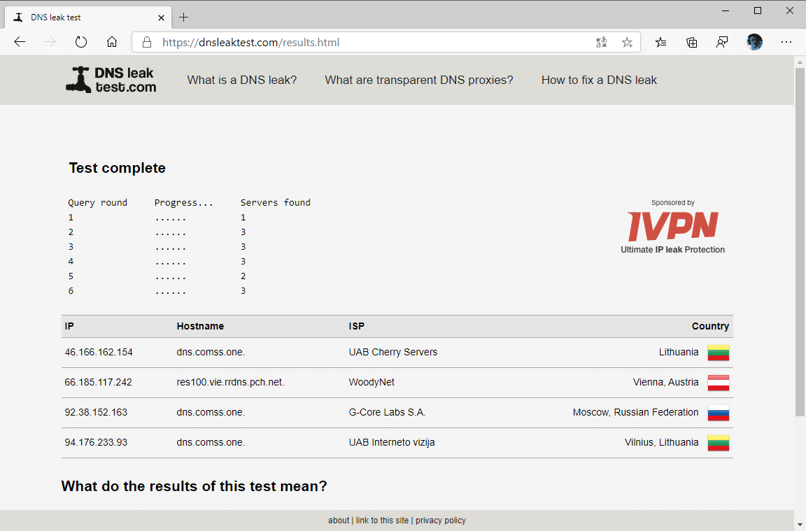Click the address bar URL

[251, 42]
